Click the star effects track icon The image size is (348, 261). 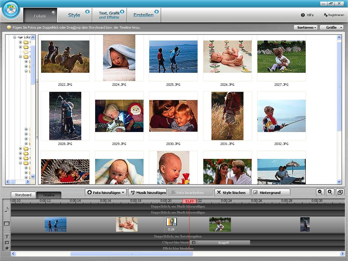coord(7,248)
